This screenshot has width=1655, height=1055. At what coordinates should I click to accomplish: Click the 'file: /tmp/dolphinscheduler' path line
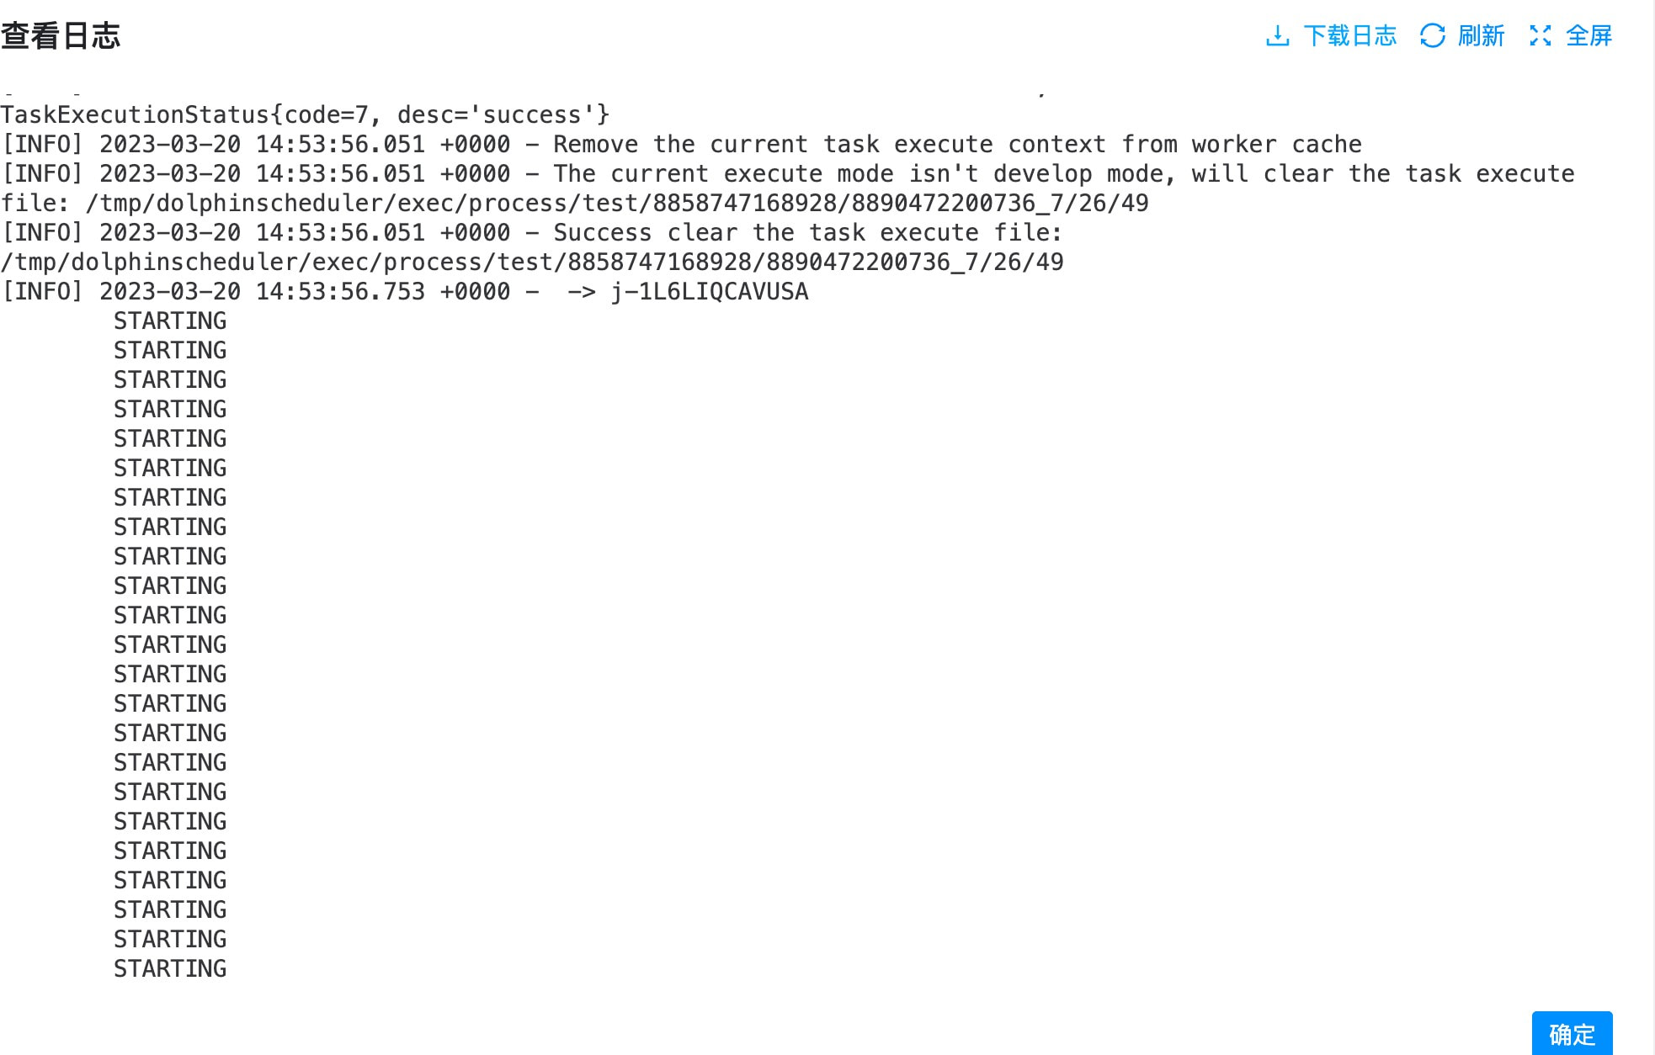[574, 203]
